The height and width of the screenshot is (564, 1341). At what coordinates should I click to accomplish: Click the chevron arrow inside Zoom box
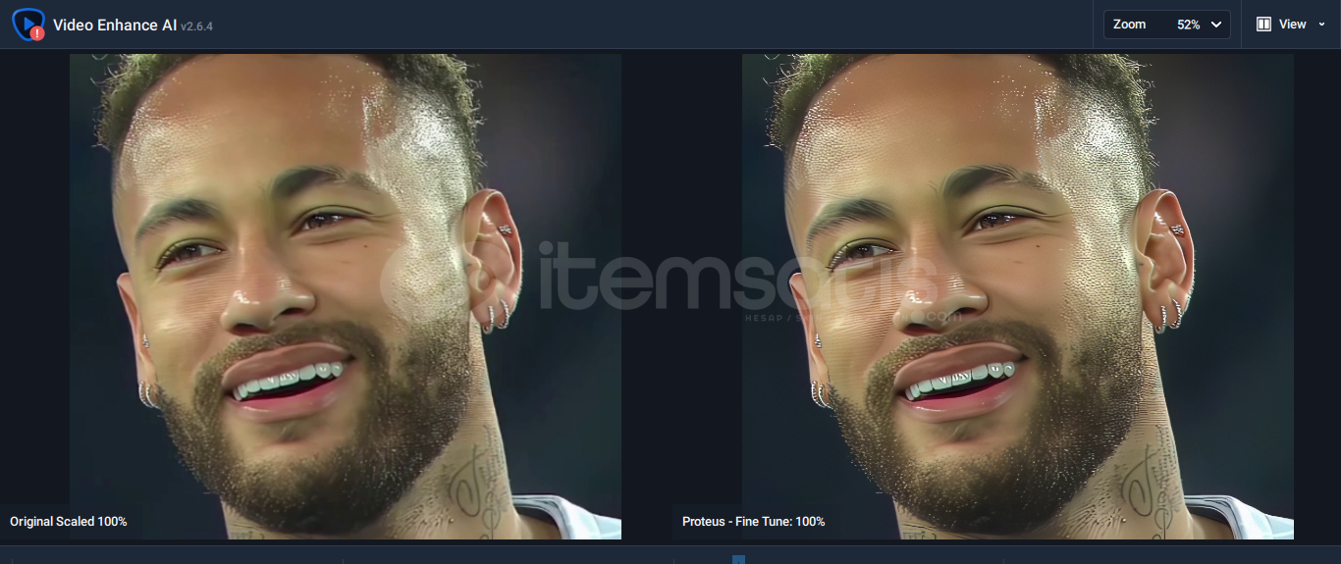pos(1216,25)
